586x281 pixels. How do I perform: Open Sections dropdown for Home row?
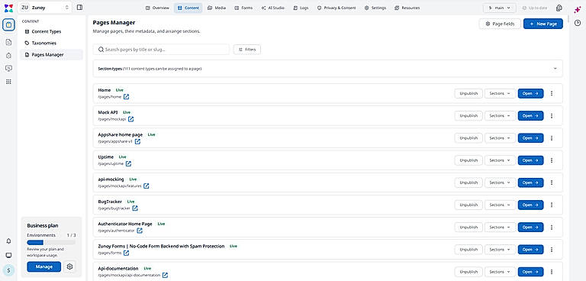pyautogui.click(x=500, y=94)
